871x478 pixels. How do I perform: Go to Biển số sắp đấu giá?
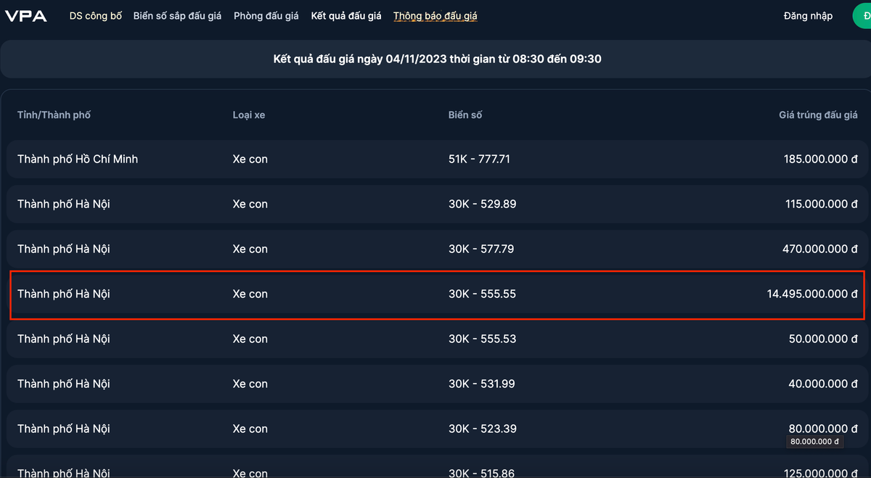pos(177,16)
